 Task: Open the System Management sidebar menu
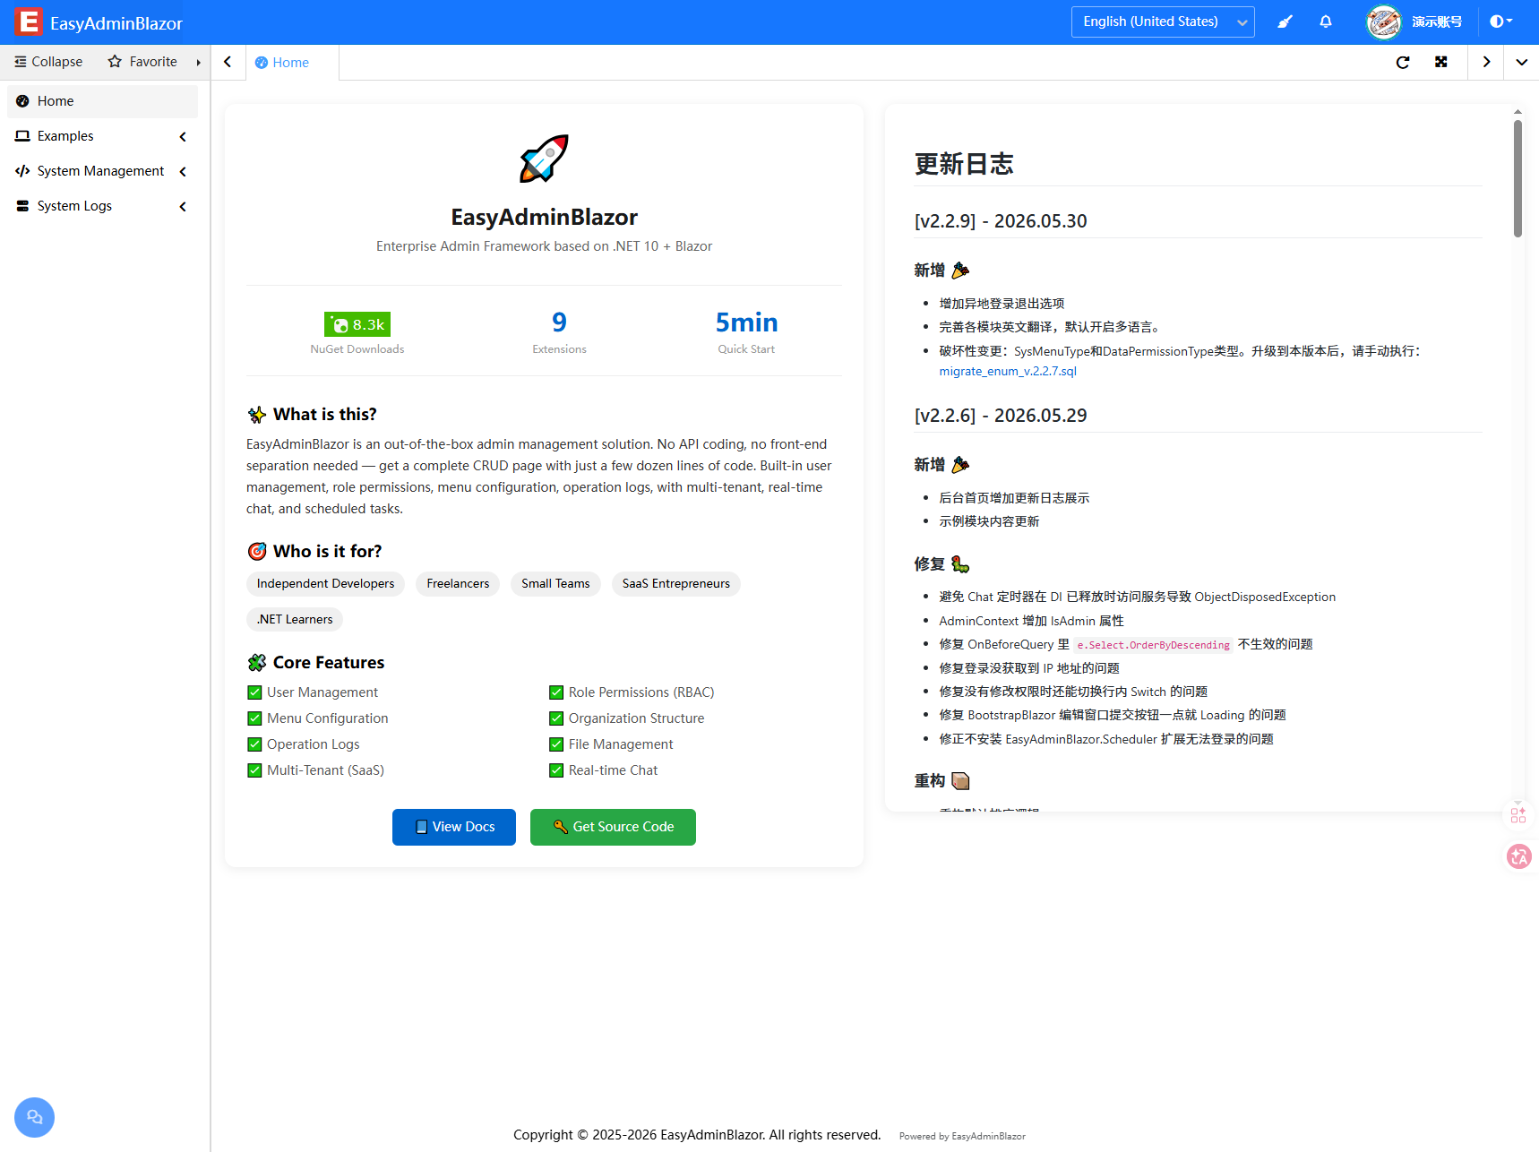pos(102,171)
